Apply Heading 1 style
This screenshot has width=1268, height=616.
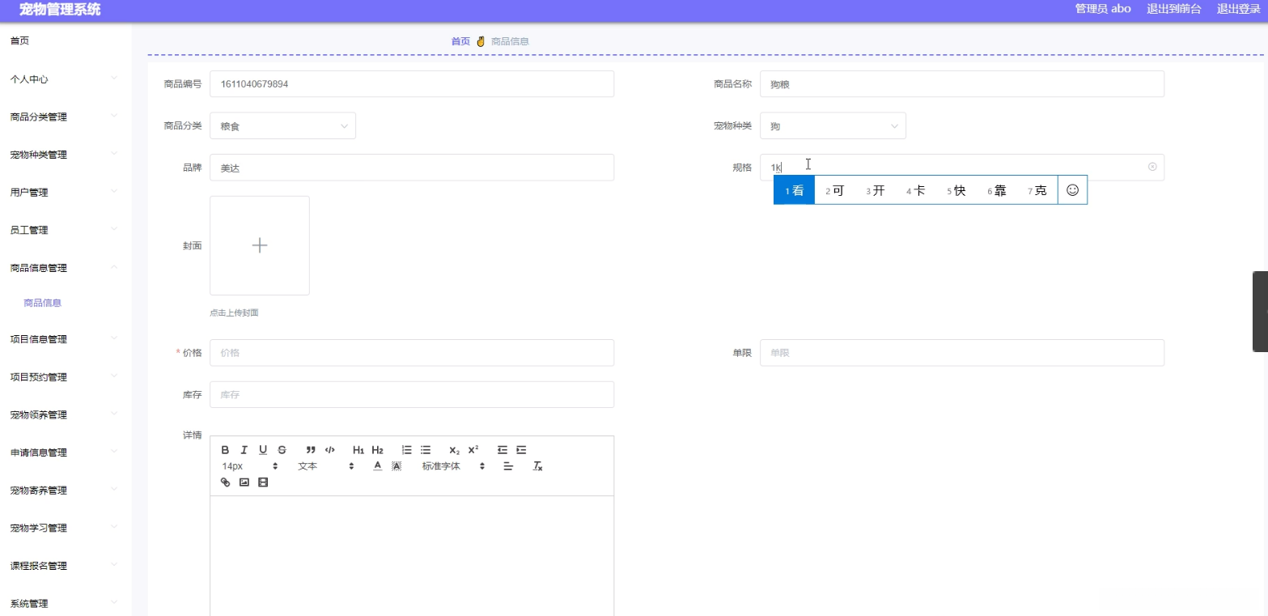[358, 450]
